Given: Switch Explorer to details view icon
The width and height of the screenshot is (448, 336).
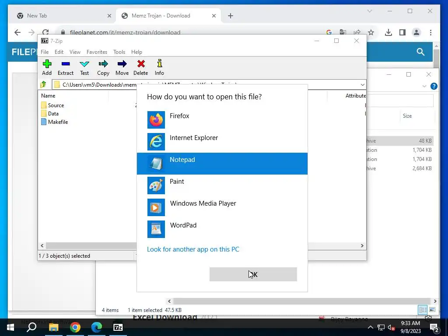Looking at the screenshot, I should 423,310.
